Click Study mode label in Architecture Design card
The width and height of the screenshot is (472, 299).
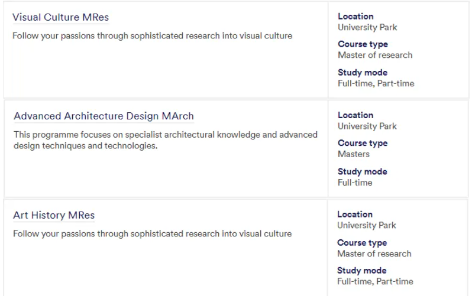pos(363,172)
